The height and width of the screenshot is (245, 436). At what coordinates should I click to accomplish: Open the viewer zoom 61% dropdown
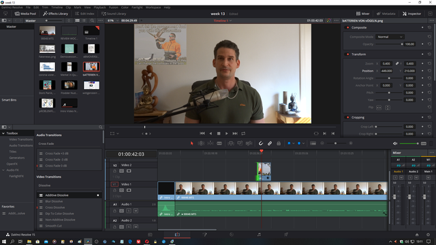click(x=113, y=20)
